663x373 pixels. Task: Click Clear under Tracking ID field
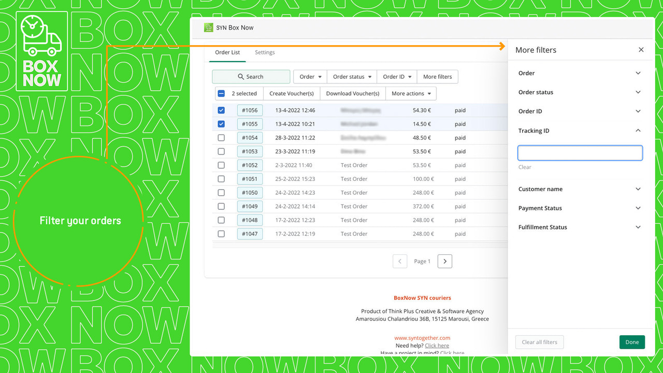click(x=525, y=167)
